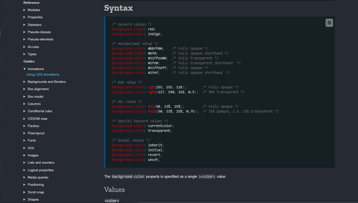Select the Grid guide

click(31, 148)
